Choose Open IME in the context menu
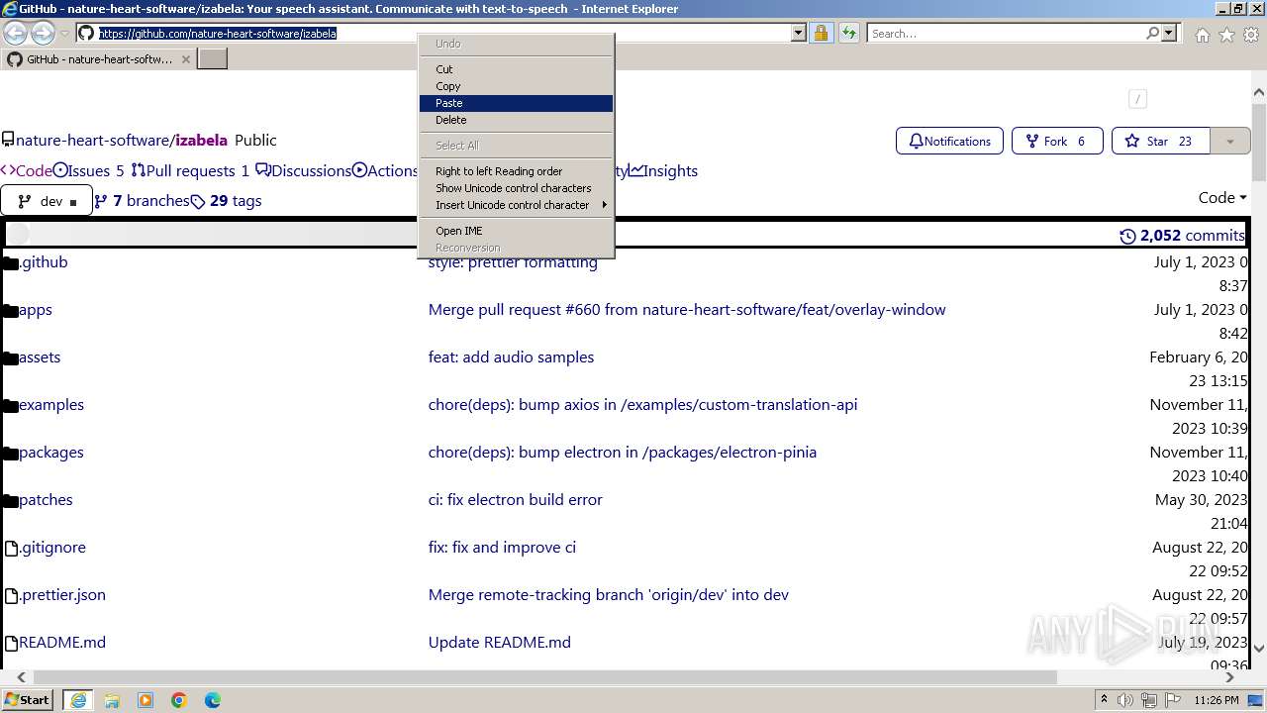 (516, 231)
